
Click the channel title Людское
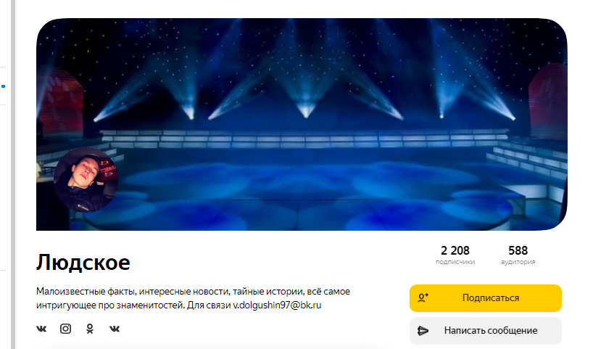pyautogui.click(x=83, y=263)
